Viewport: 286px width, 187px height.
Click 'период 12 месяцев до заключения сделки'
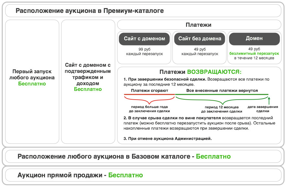point(222,109)
